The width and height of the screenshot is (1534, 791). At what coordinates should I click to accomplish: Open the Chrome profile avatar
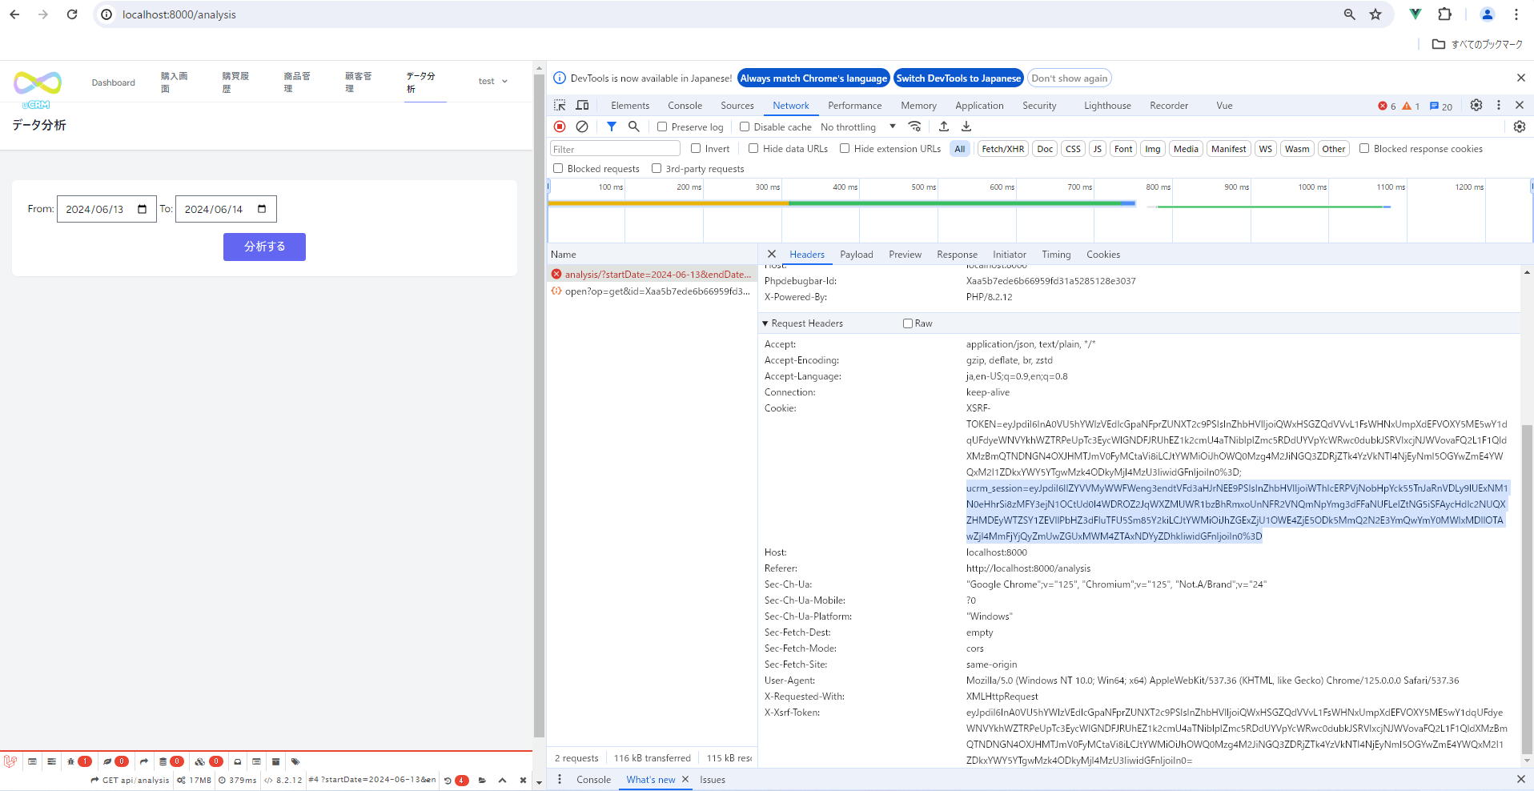[1488, 14]
